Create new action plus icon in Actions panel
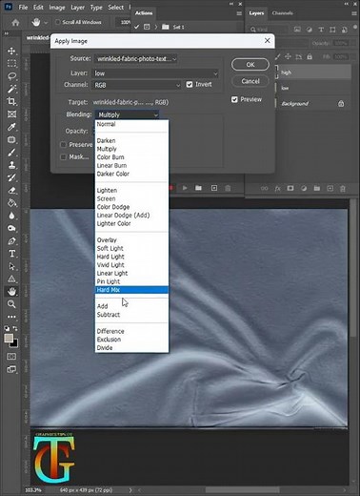Viewport: 360px width, 496px height. (214, 188)
